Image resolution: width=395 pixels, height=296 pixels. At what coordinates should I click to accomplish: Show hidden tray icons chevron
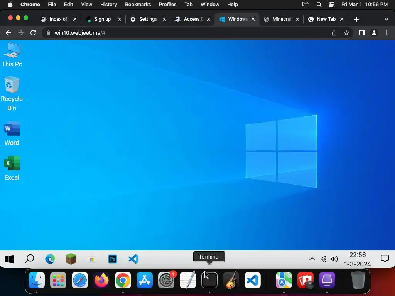pyautogui.click(x=312, y=259)
